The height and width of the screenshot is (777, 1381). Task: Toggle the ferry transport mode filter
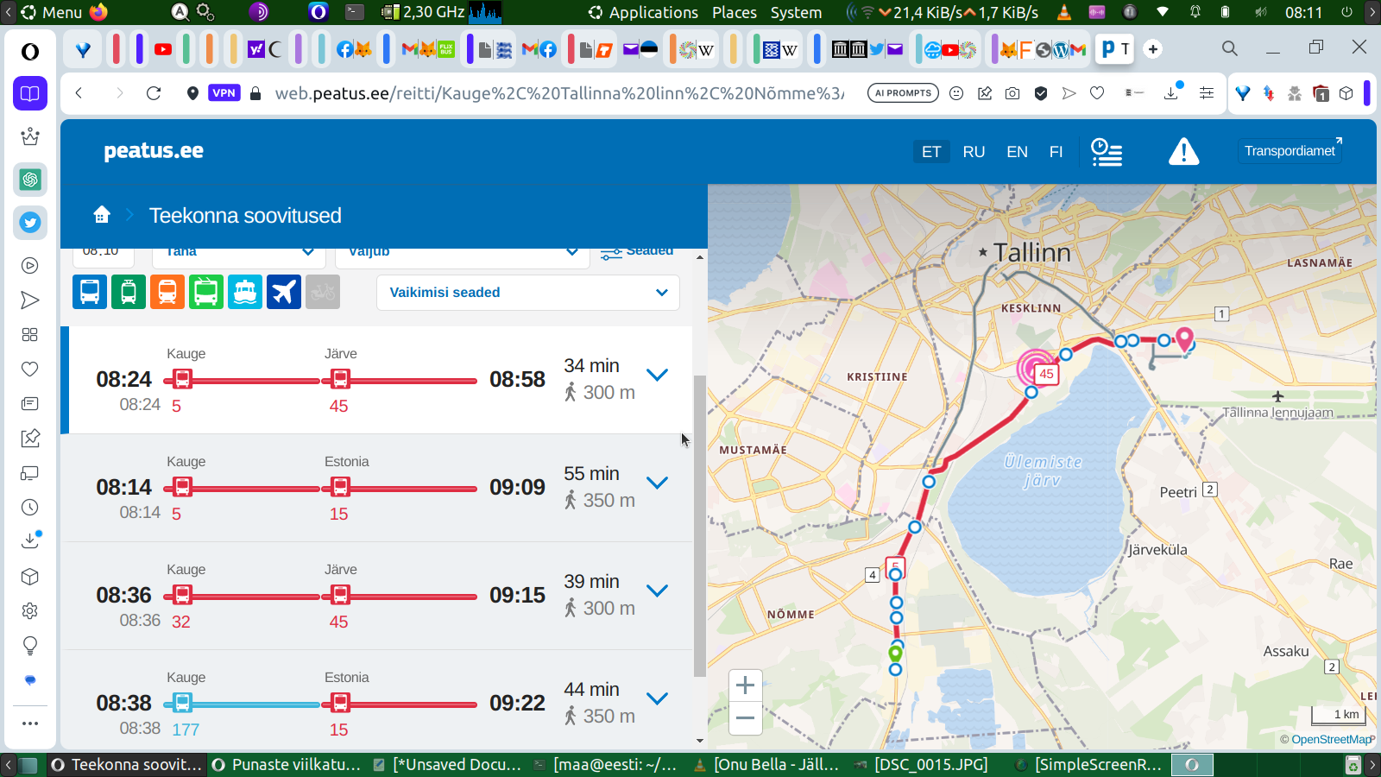tap(245, 292)
